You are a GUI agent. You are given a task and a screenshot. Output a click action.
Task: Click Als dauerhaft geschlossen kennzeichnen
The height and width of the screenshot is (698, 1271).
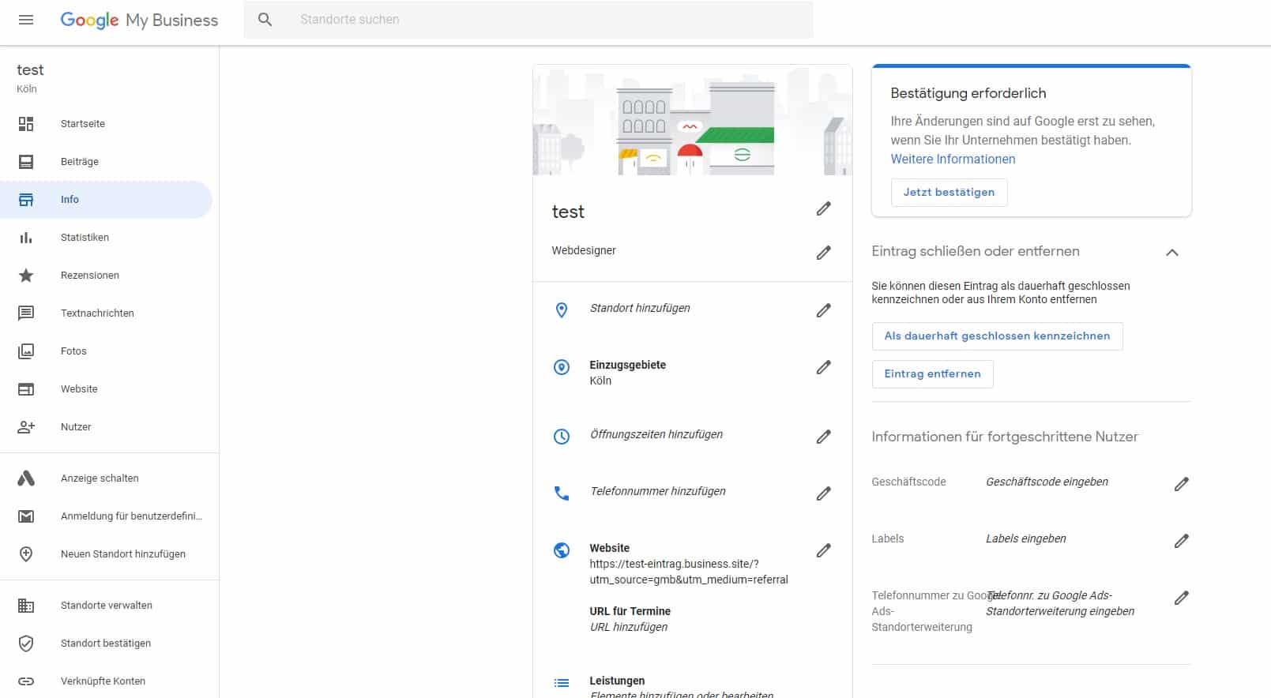coord(997,336)
